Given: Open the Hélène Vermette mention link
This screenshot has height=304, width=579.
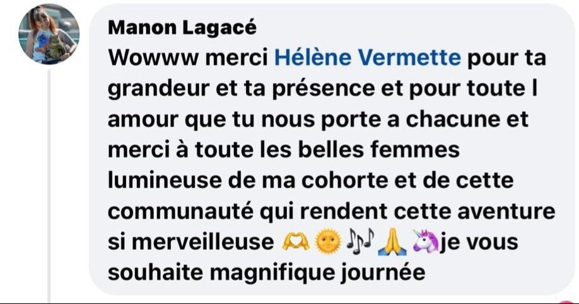Looking at the screenshot, I should point(368,58).
